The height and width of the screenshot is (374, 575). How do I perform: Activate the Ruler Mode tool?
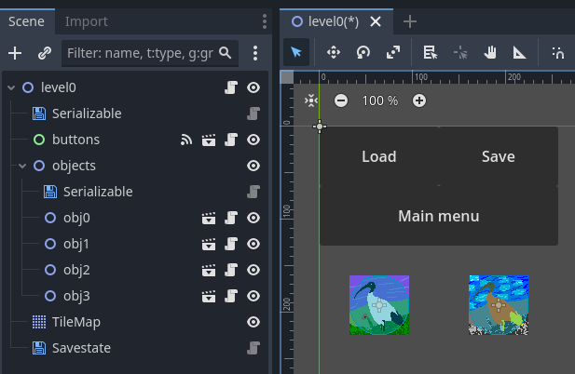(516, 53)
